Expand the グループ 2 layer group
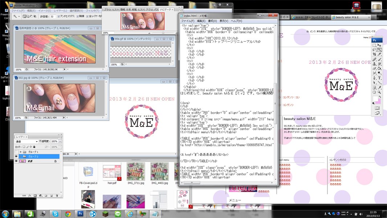Image resolution: width=387 pixels, height=218 pixels. (21, 157)
